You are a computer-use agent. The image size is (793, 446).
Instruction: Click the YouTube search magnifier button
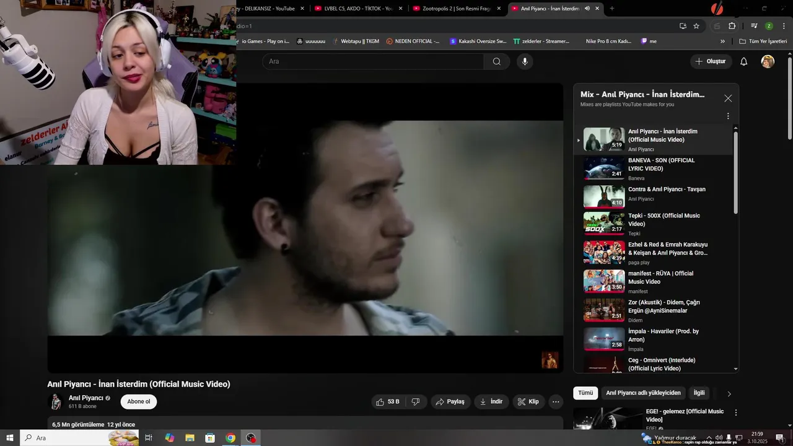tap(496, 61)
